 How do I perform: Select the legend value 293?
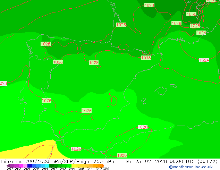tap(63, 169)
